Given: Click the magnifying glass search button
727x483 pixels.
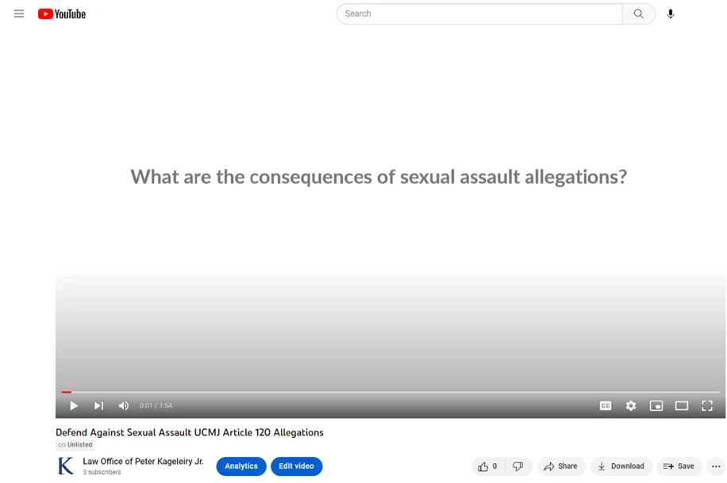Looking at the screenshot, I should (638, 14).
